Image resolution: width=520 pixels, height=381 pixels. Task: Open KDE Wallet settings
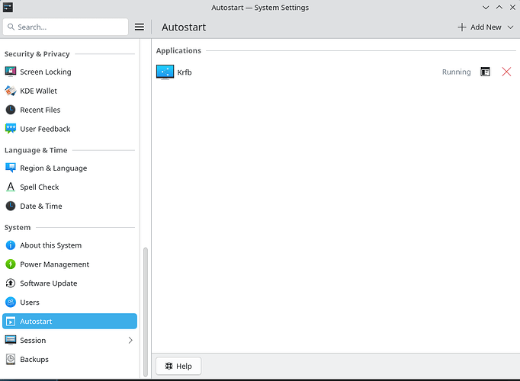38,91
